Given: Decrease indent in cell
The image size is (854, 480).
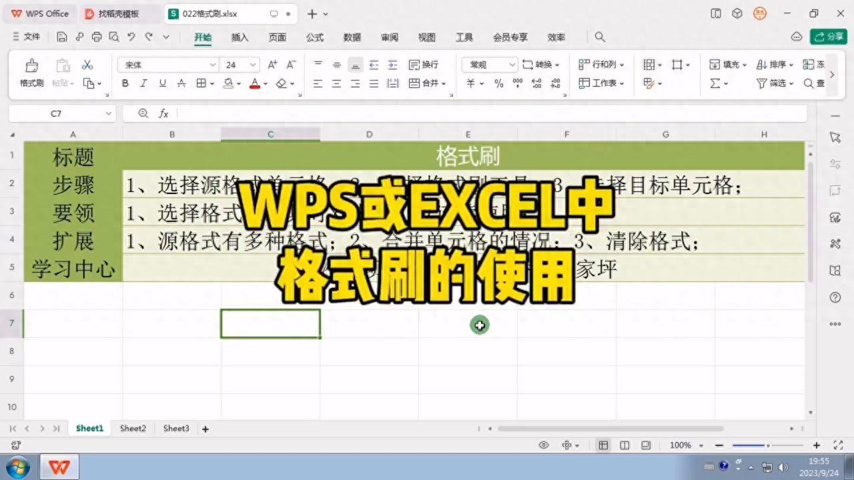Looking at the screenshot, I should (x=374, y=65).
